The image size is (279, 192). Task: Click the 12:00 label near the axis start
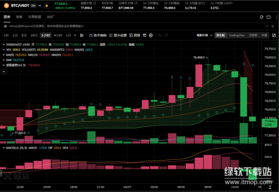click(x=20, y=187)
